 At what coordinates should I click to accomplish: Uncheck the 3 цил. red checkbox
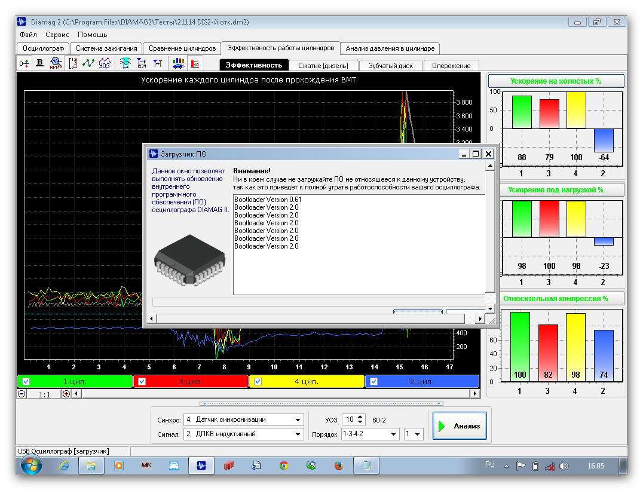point(142,382)
